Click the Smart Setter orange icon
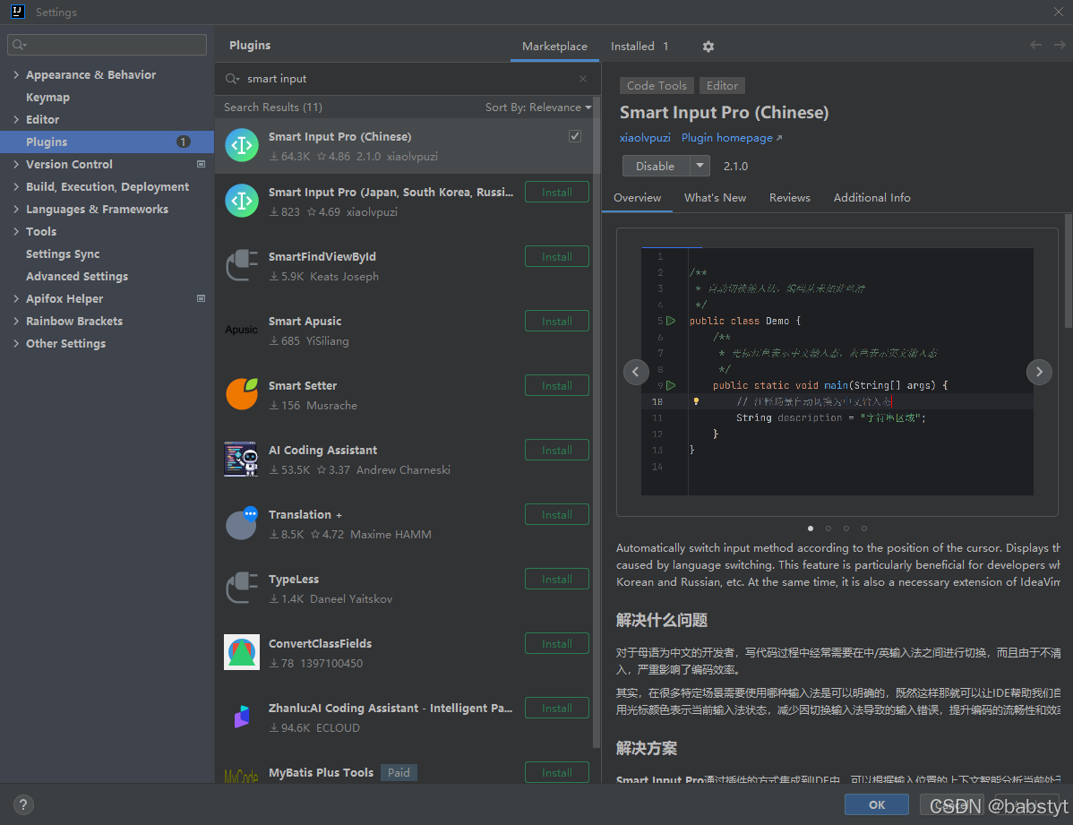Screen dimensions: 1073x825 242,394
